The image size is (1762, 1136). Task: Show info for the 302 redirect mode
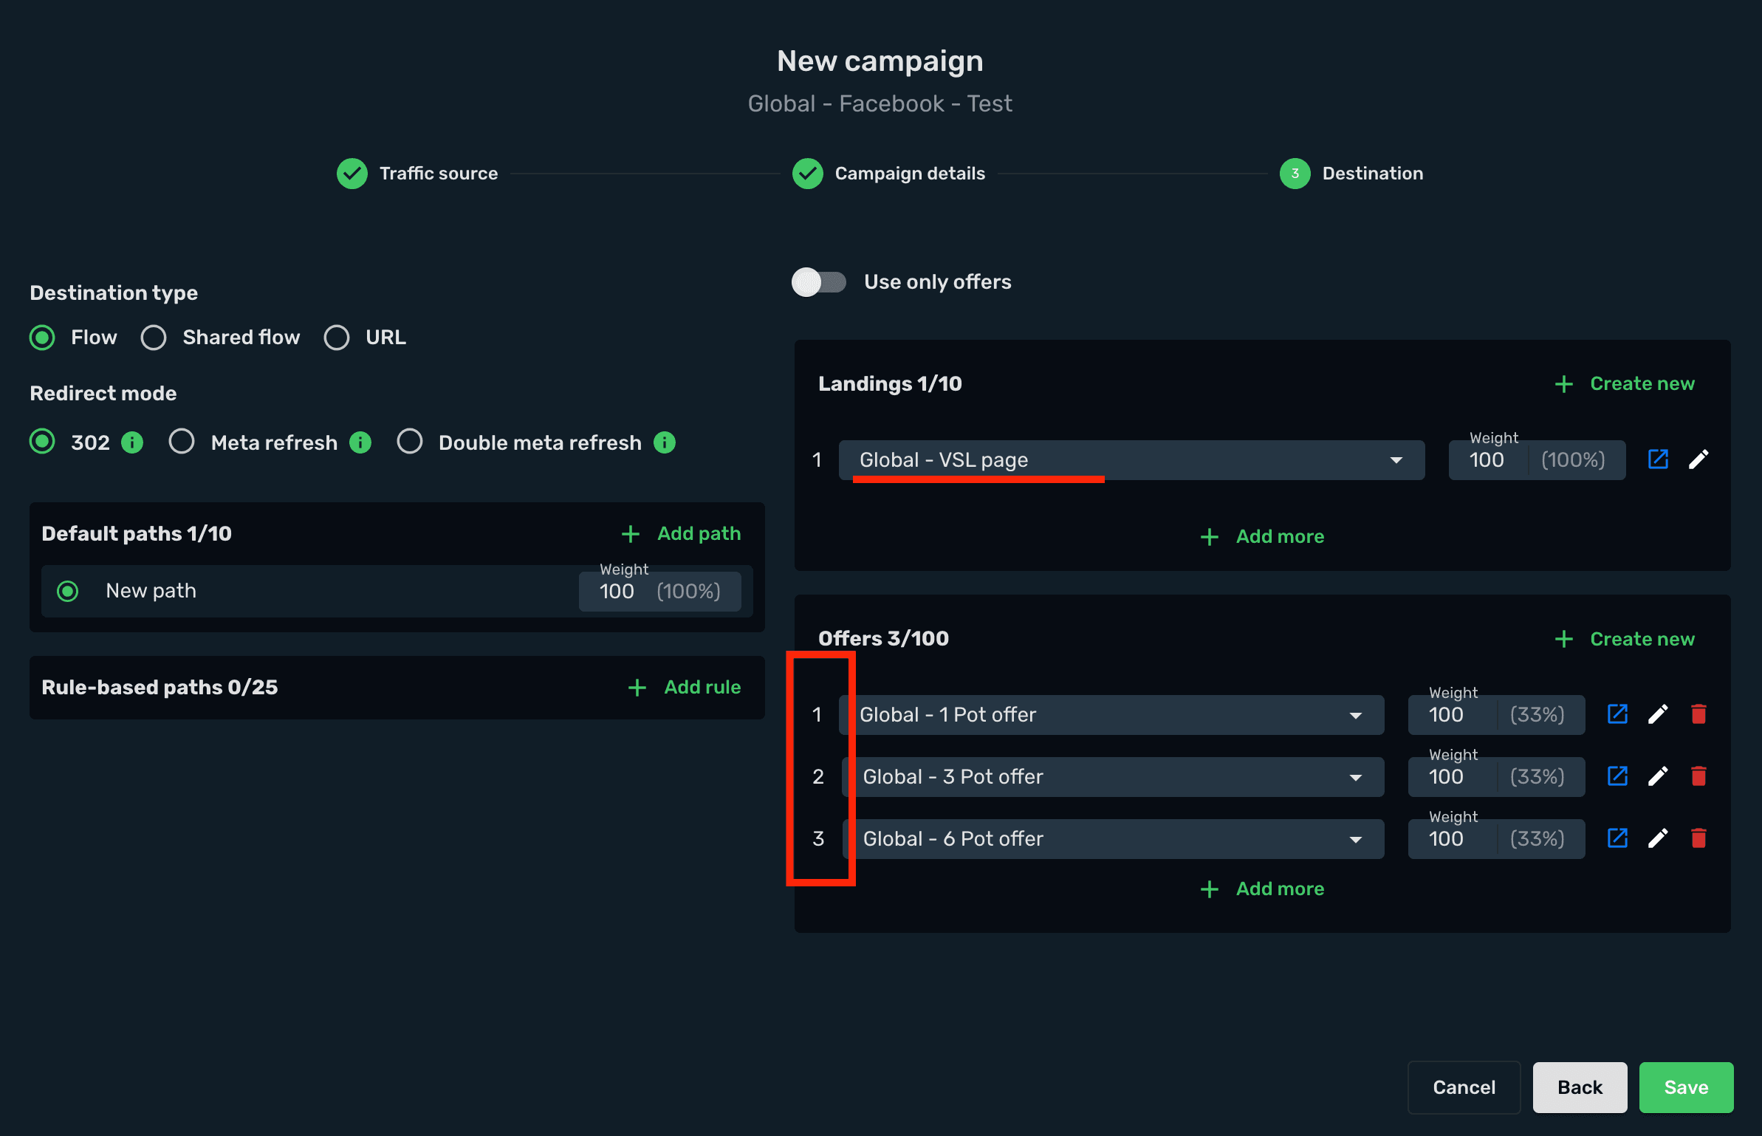click(132, 442)
